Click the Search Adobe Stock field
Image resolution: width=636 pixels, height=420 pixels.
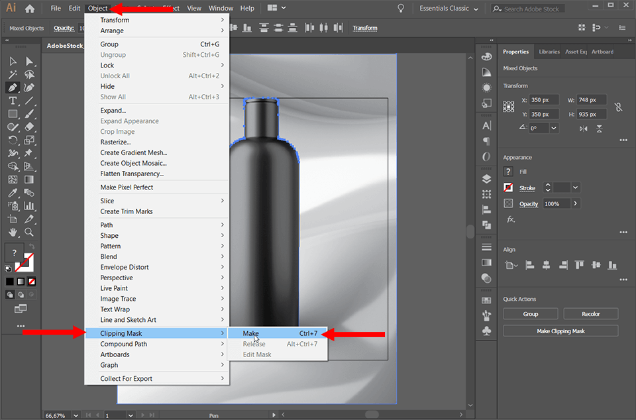click(528, 9)
